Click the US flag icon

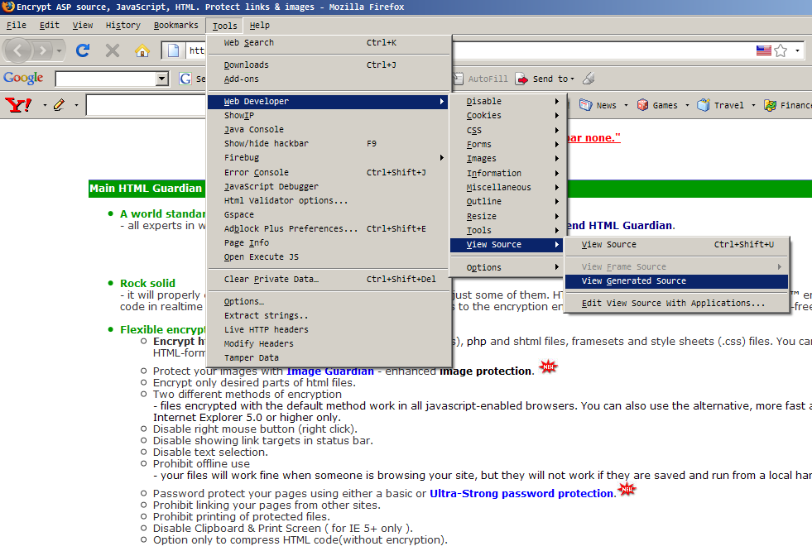[763, 50]
